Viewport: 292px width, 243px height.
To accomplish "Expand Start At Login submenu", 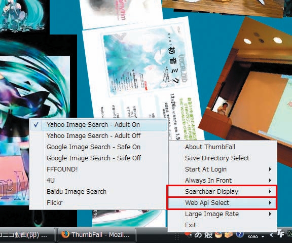I will tap(222, 169).
